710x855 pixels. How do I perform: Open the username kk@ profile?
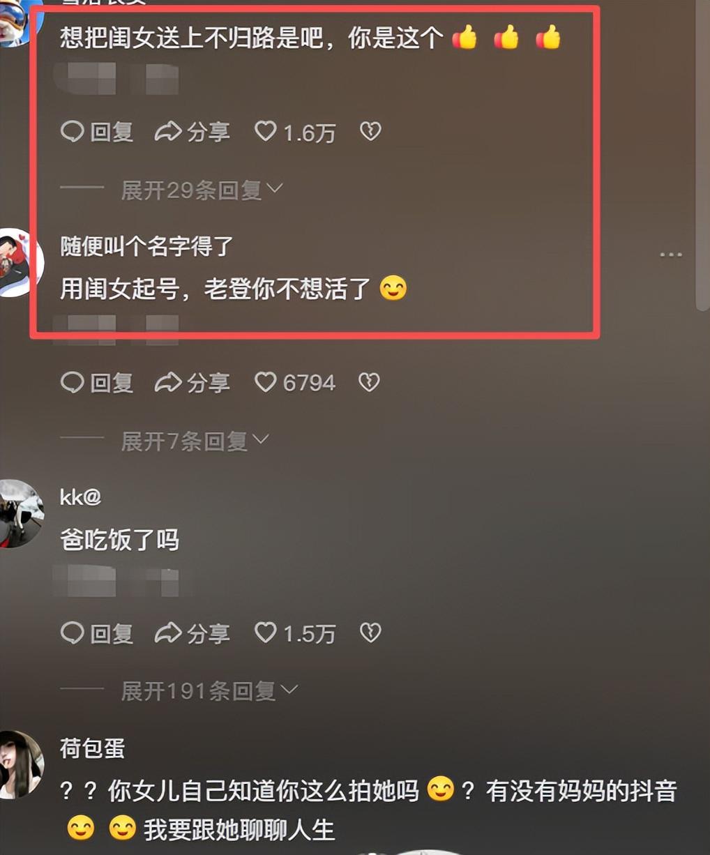[81, 497]
